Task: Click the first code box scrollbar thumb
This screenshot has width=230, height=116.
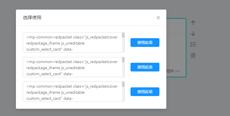Action: coord(123,35)
